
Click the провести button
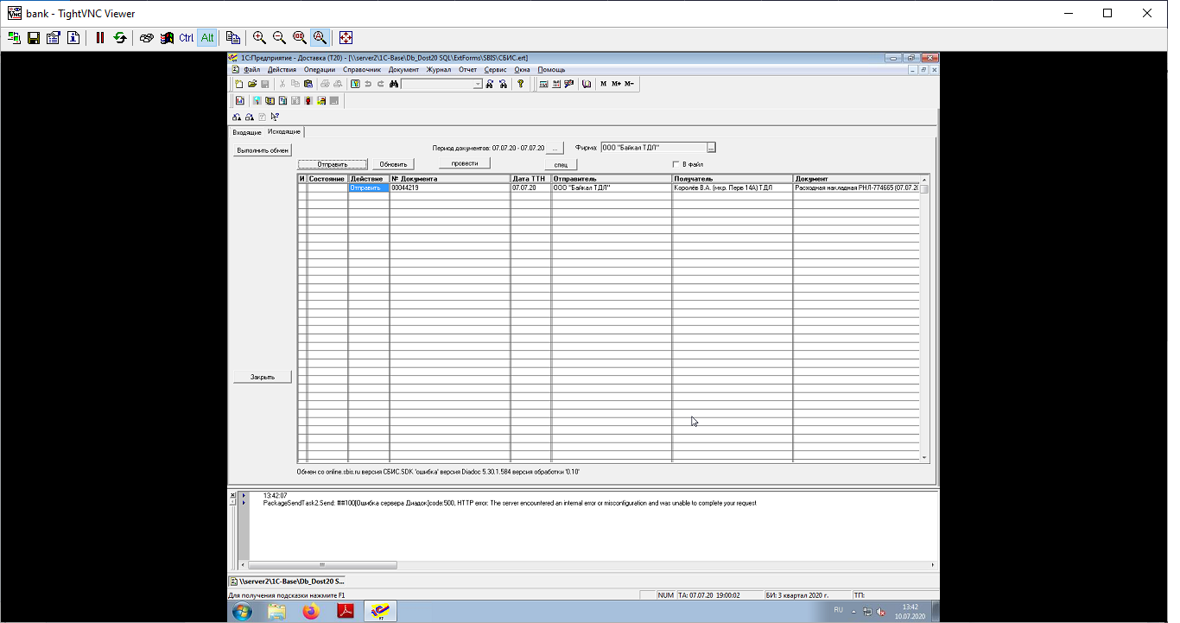click(465, 163)
